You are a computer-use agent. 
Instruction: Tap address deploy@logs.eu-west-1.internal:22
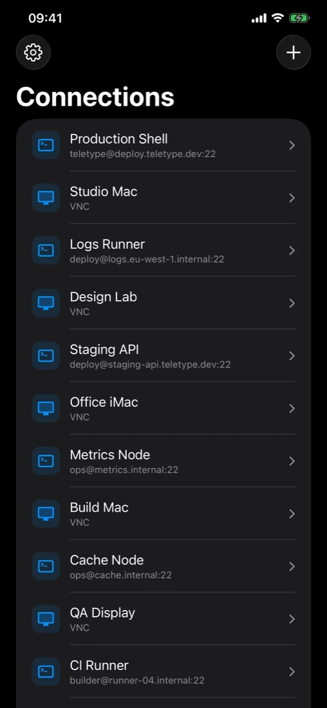pyautogui.click(x=147, y=259)
